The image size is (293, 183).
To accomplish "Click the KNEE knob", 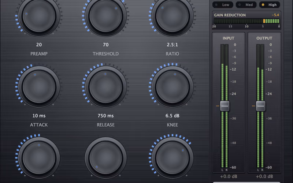I will click(172, 87).
